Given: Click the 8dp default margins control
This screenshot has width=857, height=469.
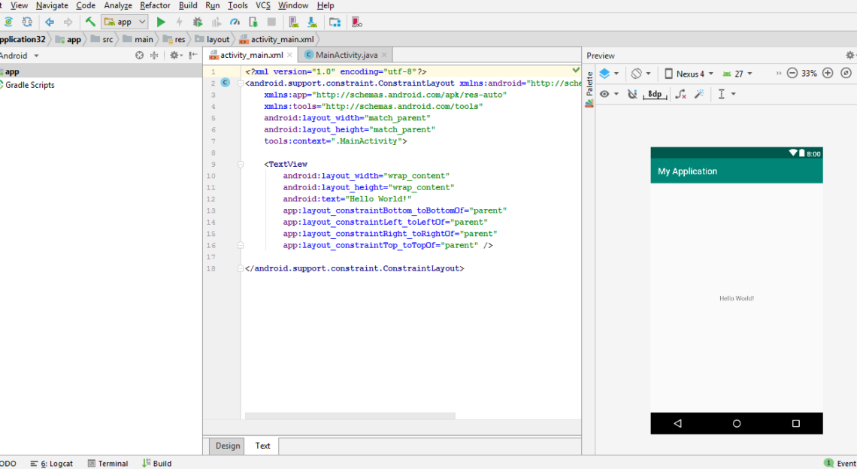Looking at the screenshot, I should point(656,94).
